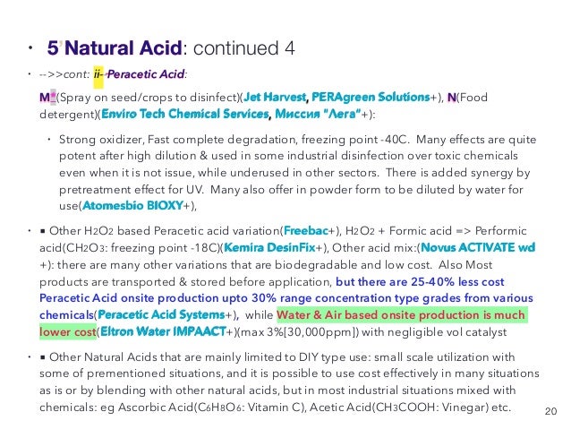
Task: Click page number 20
Action: pos(550,411)
